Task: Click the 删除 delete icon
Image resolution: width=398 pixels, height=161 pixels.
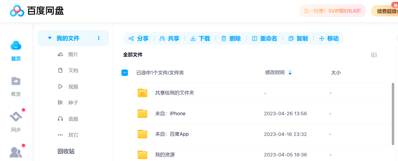Action: pos(232,38)
